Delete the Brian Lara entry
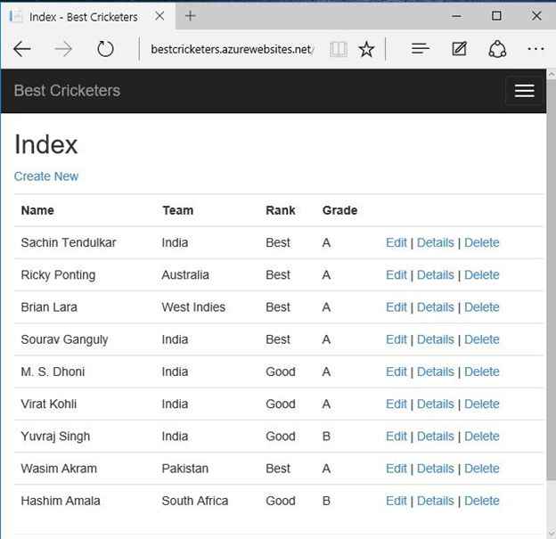 [x=482, y=307]
